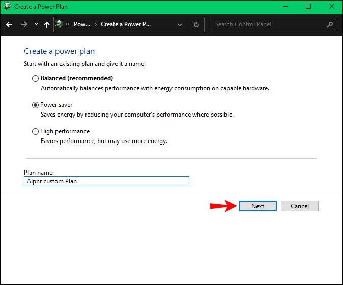This screenshot has height=285, width=343.
Task: Click the title bar power plan icon
Action: 7,6
